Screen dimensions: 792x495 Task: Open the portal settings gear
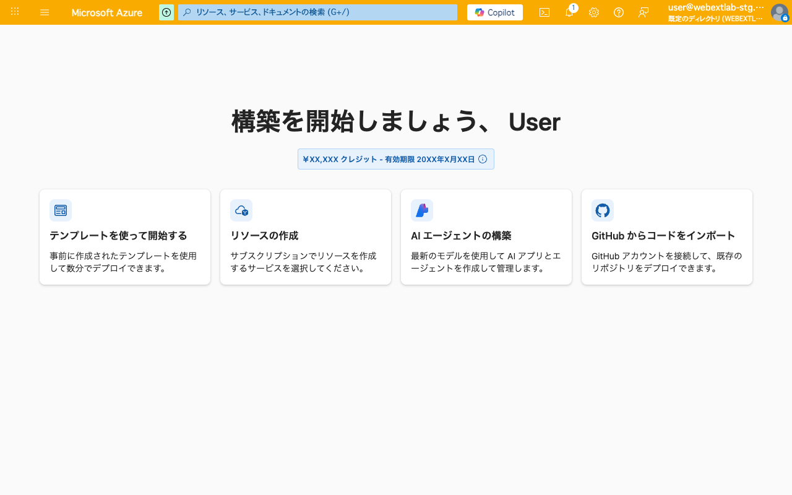click(594, 12)
